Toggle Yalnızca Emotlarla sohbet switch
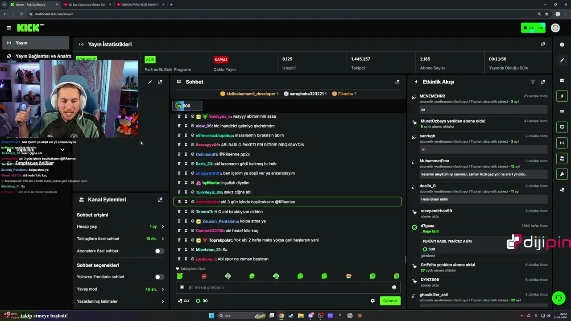 point(159,277)
